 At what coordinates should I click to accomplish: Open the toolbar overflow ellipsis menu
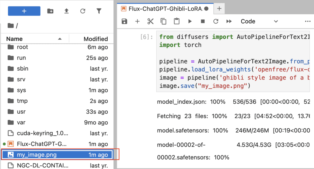pos(308,21)
